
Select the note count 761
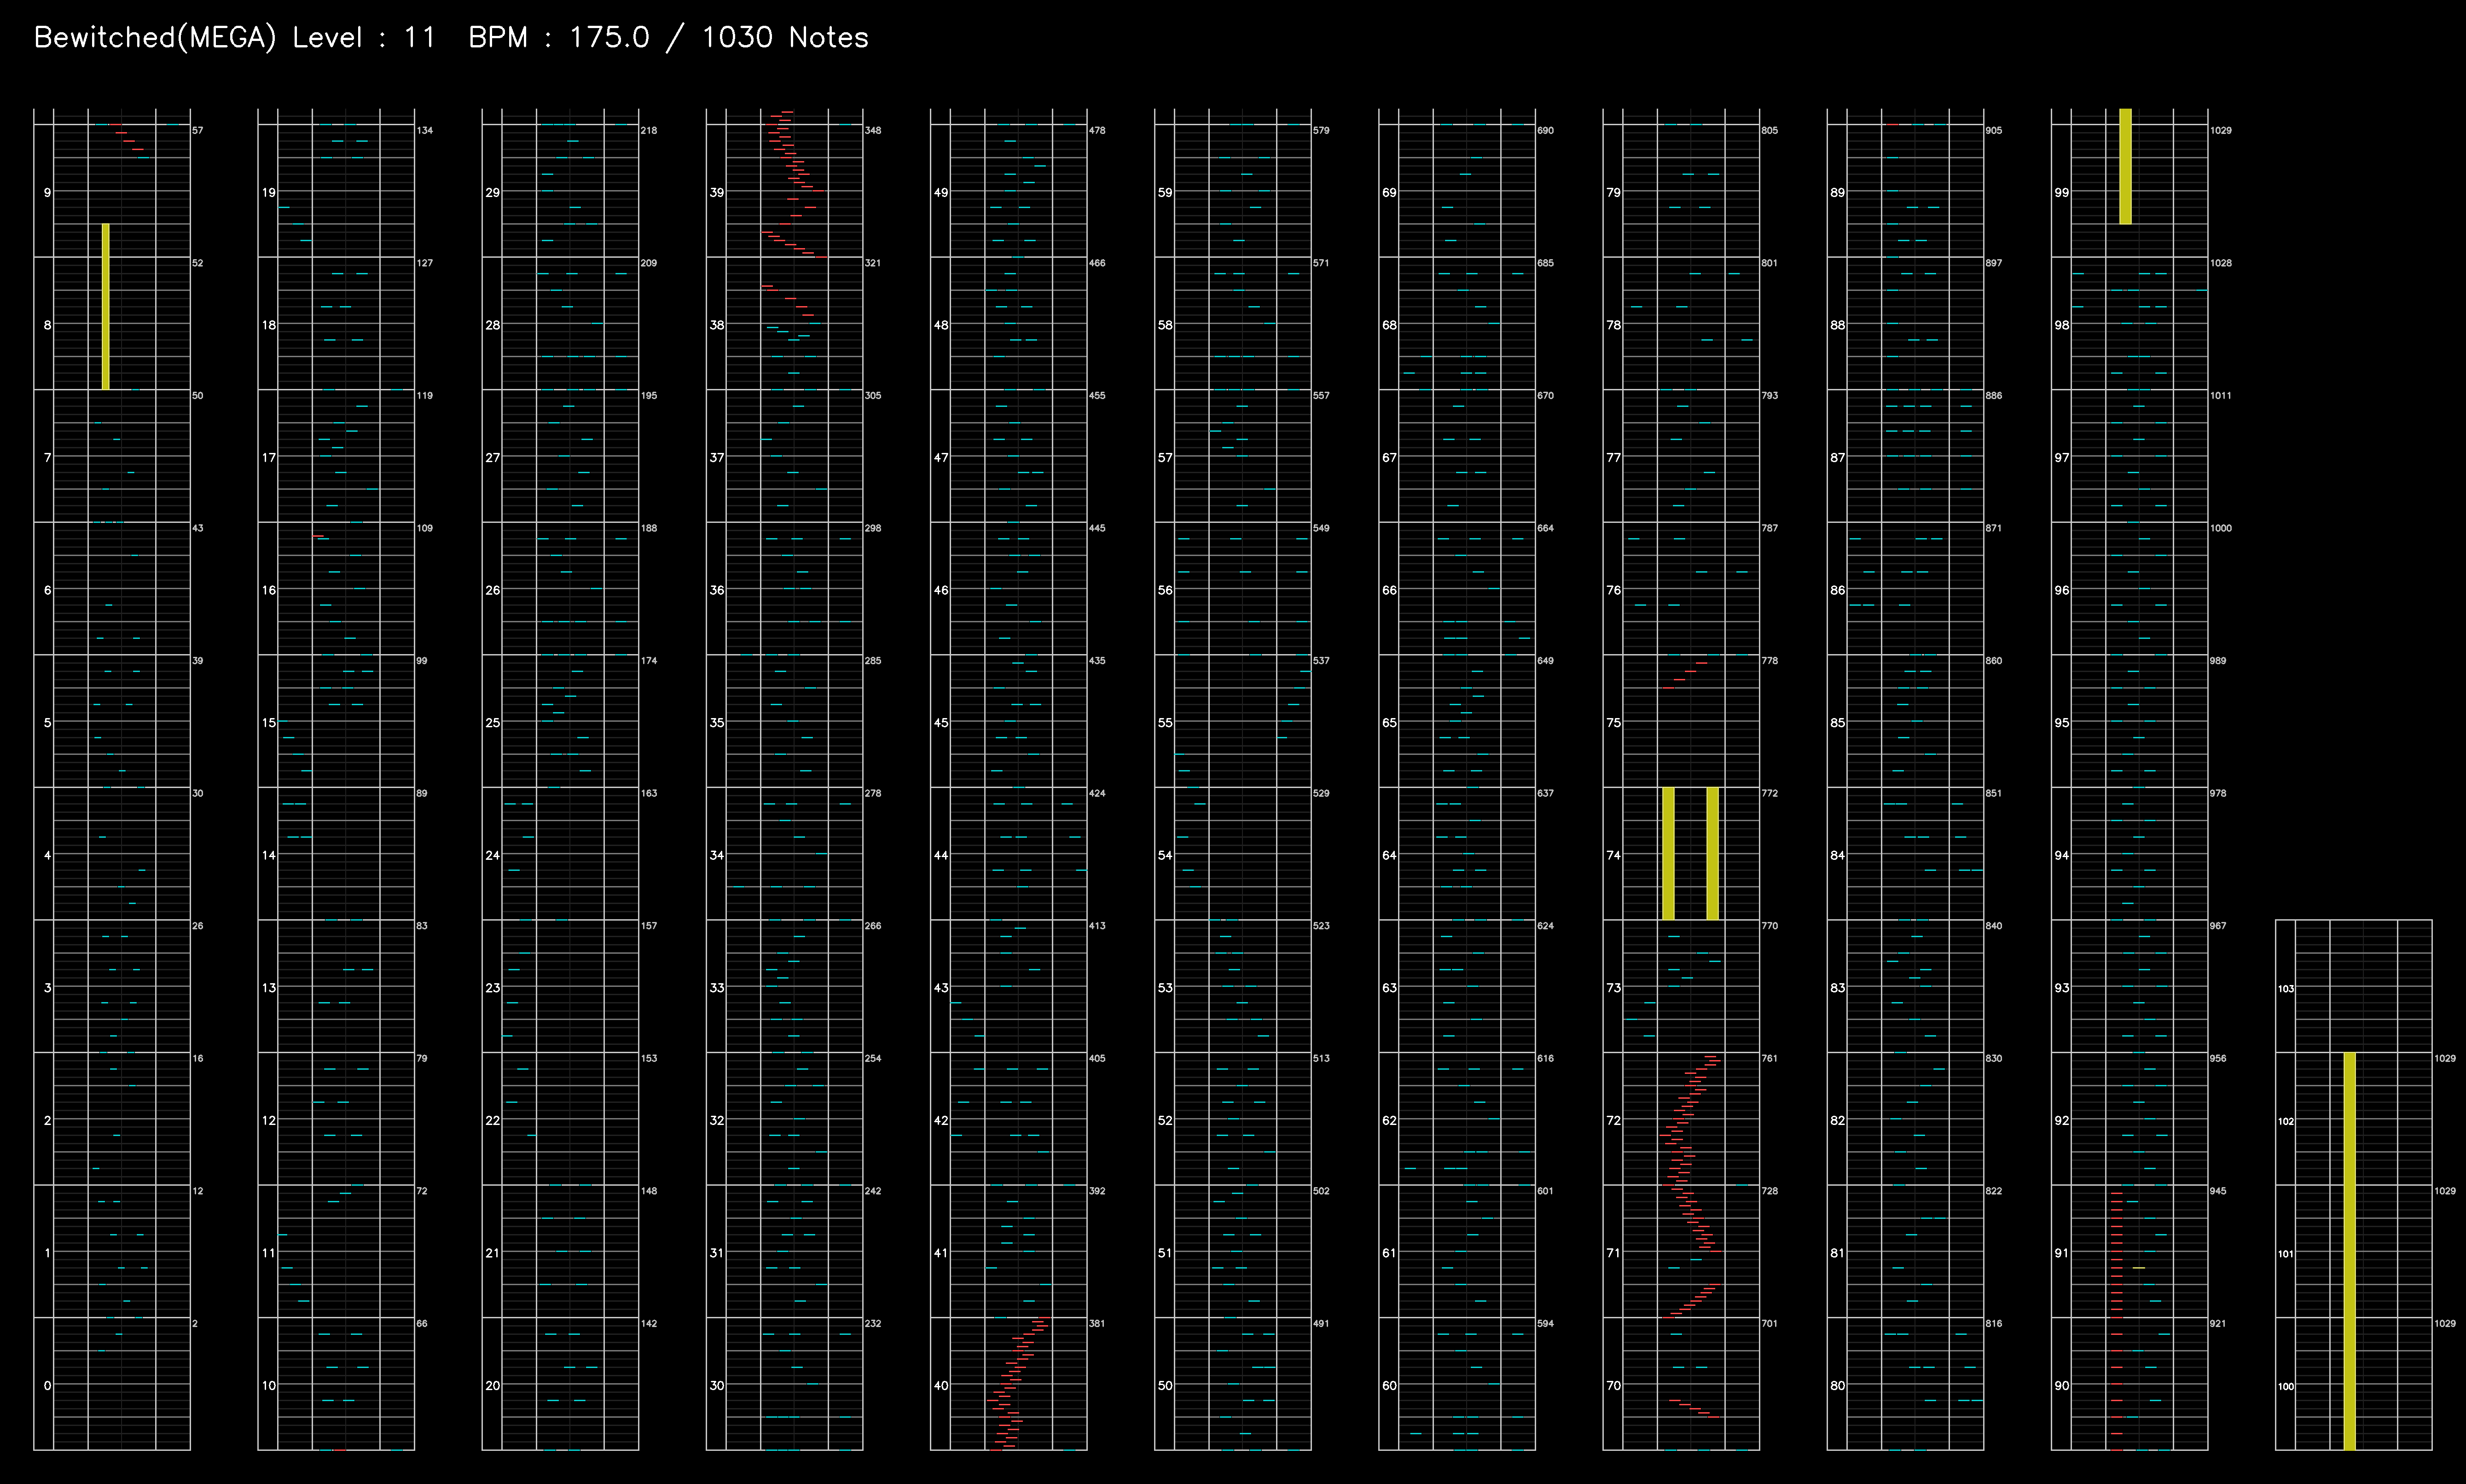coord(1770,1058)
